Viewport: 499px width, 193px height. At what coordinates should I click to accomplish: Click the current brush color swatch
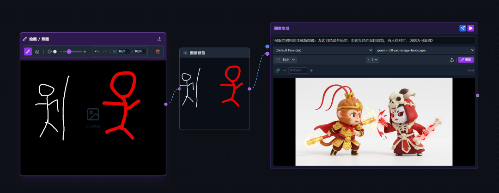pos(55,52)
